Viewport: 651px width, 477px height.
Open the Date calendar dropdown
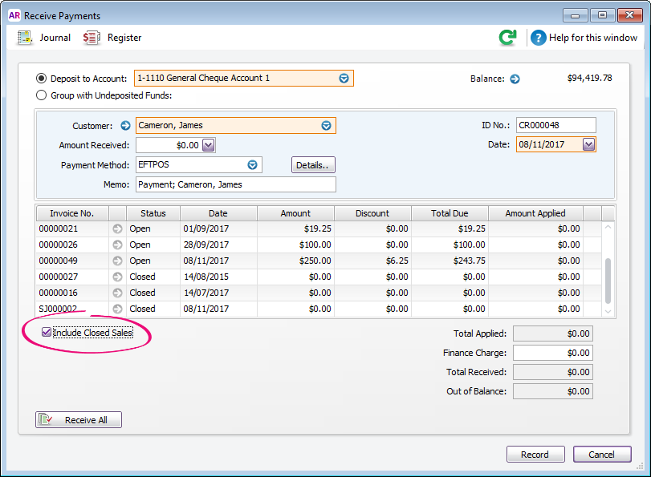point(588,144)
